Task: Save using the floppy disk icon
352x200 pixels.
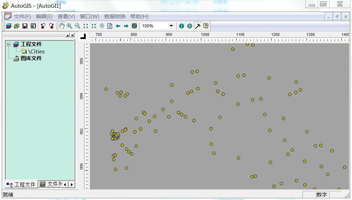Action: (25, 26)
